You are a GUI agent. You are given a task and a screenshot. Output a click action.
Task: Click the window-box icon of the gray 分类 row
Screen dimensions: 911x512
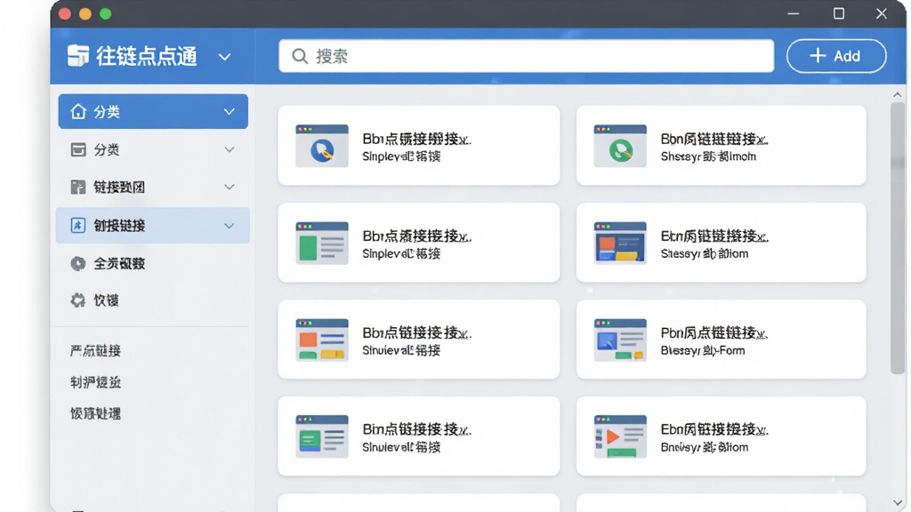point(78,149)
